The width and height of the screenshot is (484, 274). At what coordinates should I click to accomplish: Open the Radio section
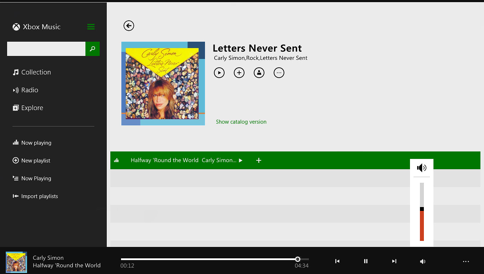[26, 90]
